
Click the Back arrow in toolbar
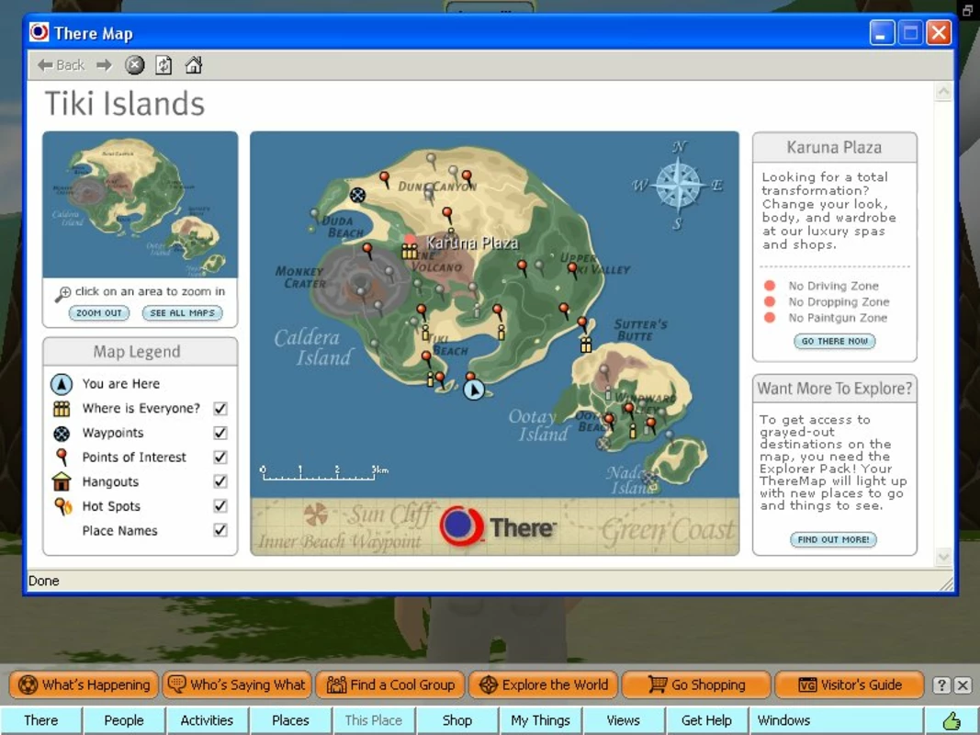coord(61,65)
